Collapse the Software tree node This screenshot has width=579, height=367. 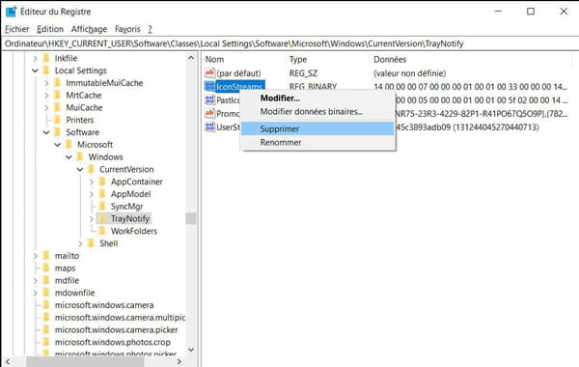coord(46,132)
